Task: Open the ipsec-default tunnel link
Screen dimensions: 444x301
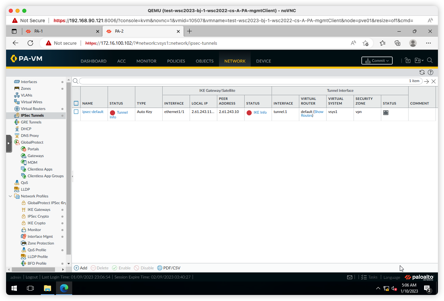Action: 93,112
